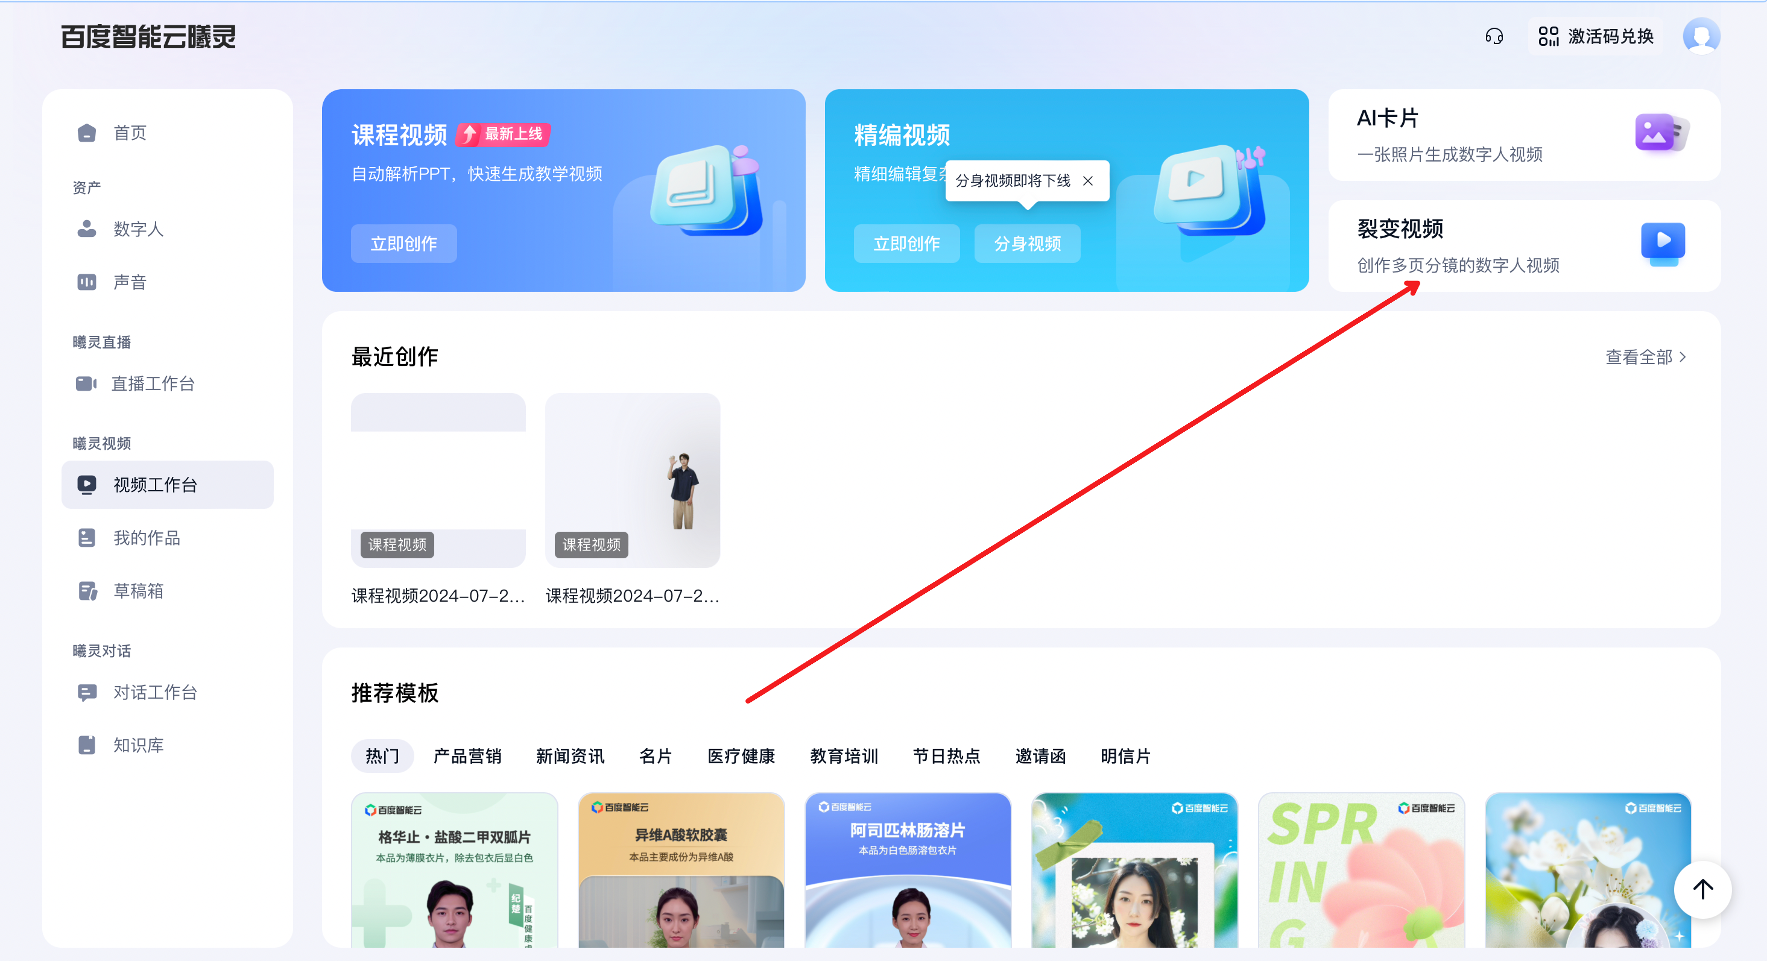Click the 草稿箱 draft icon

point(87,591)
